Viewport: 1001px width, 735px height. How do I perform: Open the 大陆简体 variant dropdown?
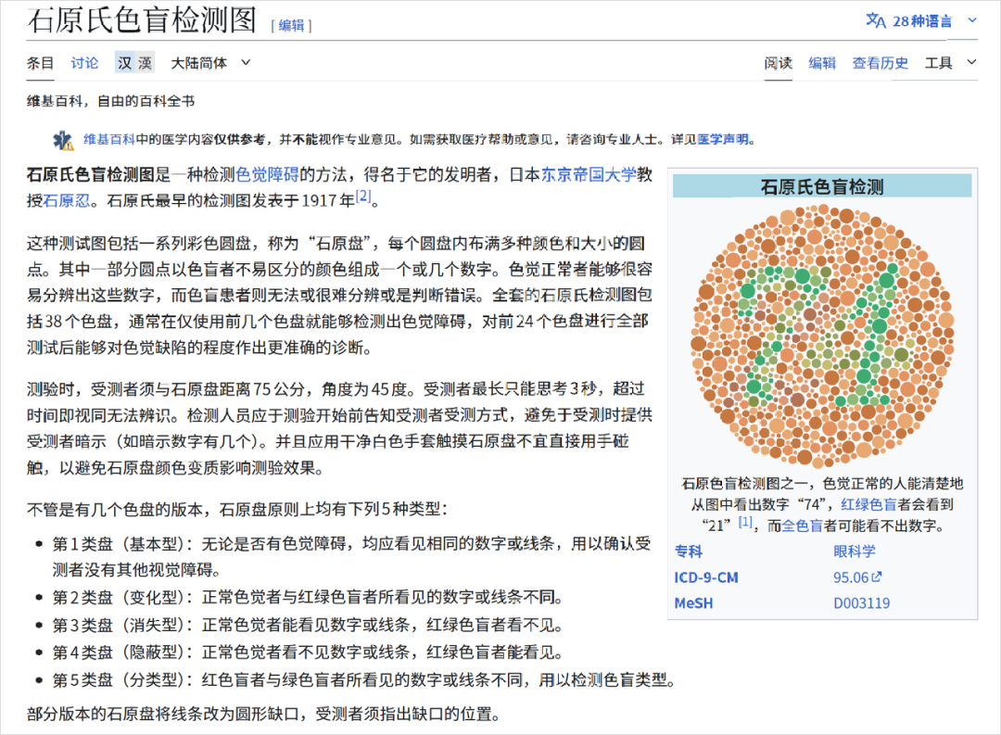(210, 63)
